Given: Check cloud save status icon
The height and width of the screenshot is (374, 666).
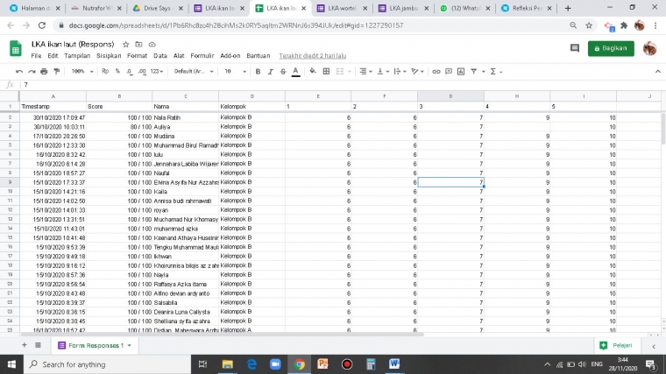Looking at the screenshot, I should 152,44.
